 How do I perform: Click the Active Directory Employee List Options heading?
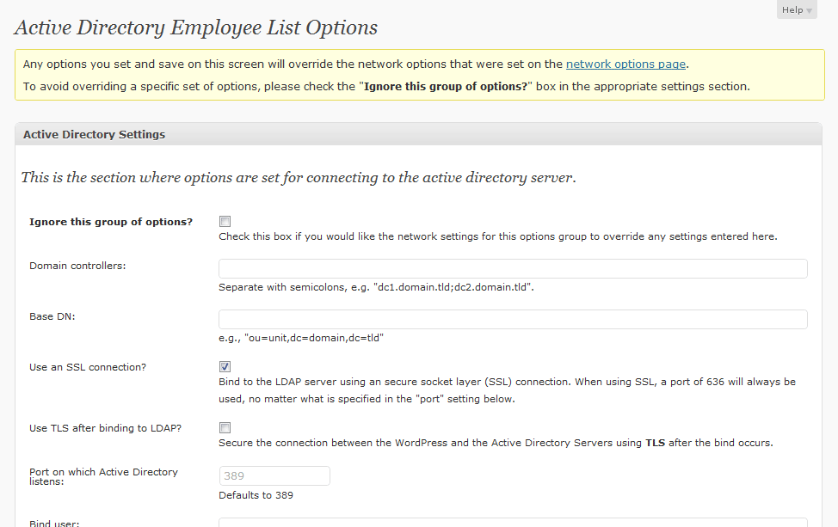coord(196,27)
